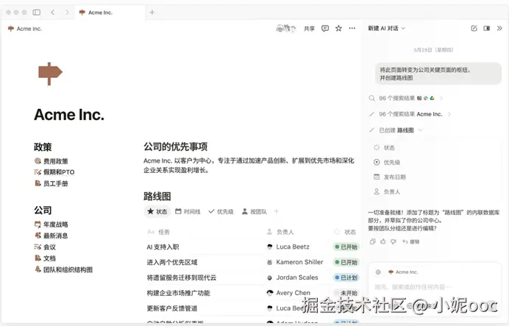Give thumbs up to AI response
Image resolution: width=509 pixels, height=326 pixels.
tap(383, 241)
